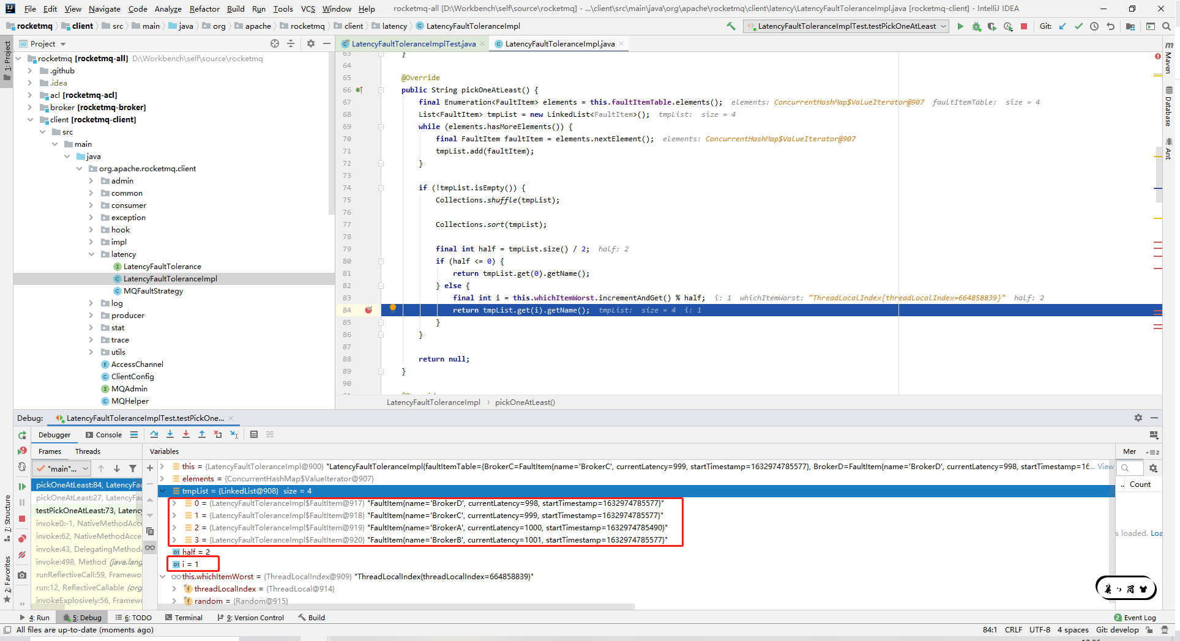The width and height of the screenshot is (1180, 641).
Task: Update project from Git with blue arrow icon
Action: pyautogui.click(x=1061, y=26)
